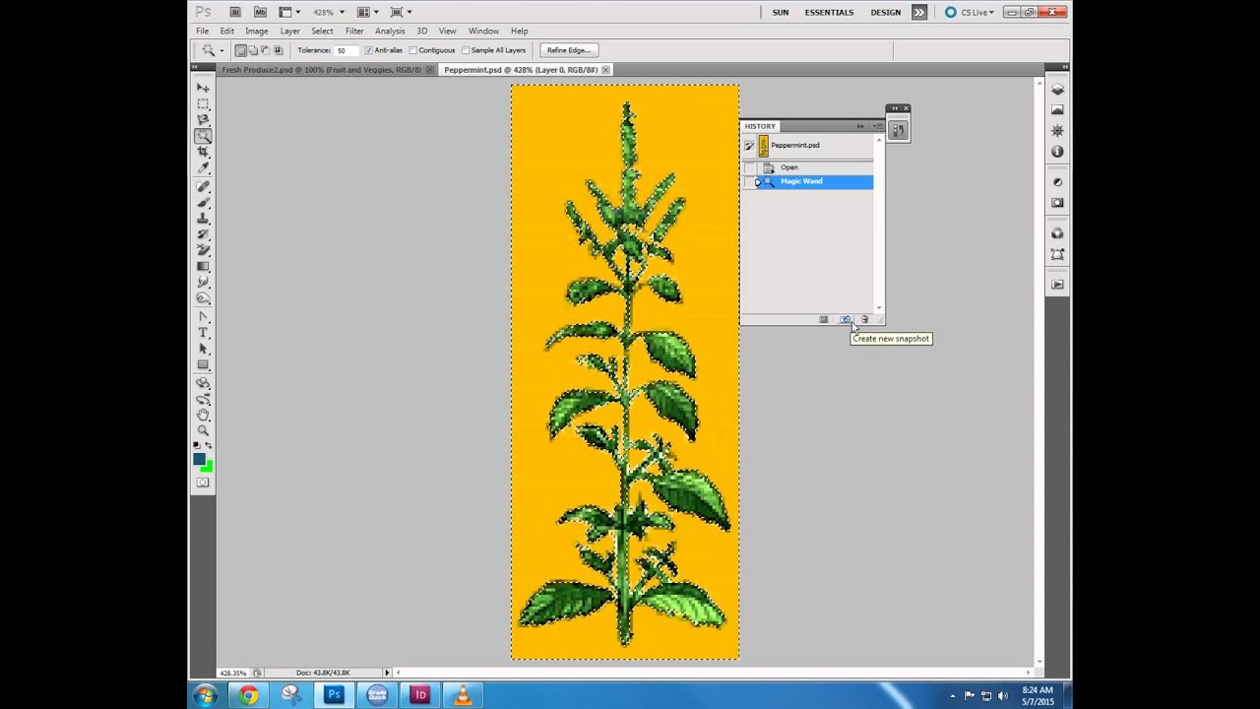Viewport: 1260px width, 709px height.
Task: Select the Healing Brush tool
Action: pos(203,186)
